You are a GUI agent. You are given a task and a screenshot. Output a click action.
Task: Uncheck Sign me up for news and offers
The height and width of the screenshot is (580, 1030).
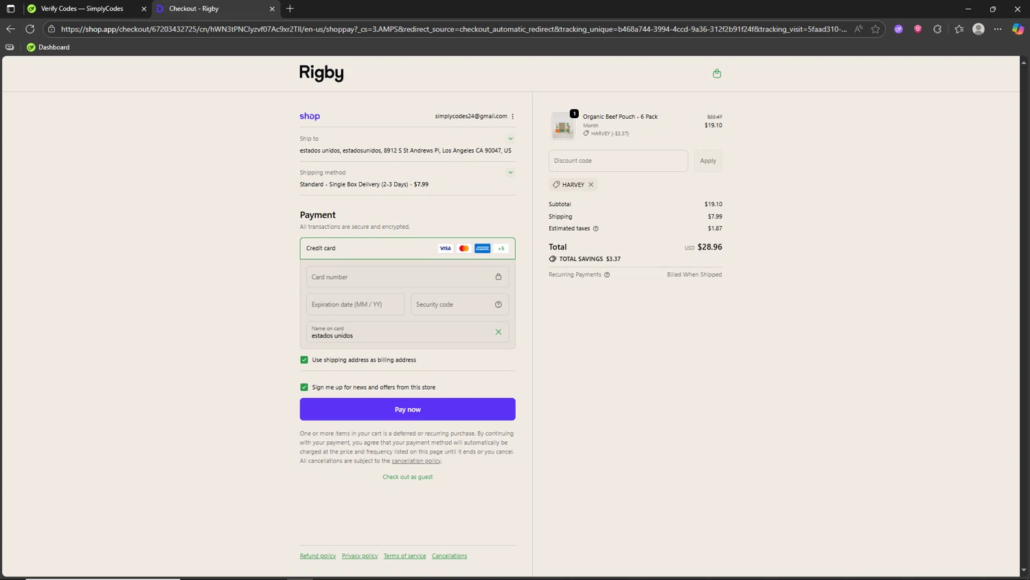[304, 388]
